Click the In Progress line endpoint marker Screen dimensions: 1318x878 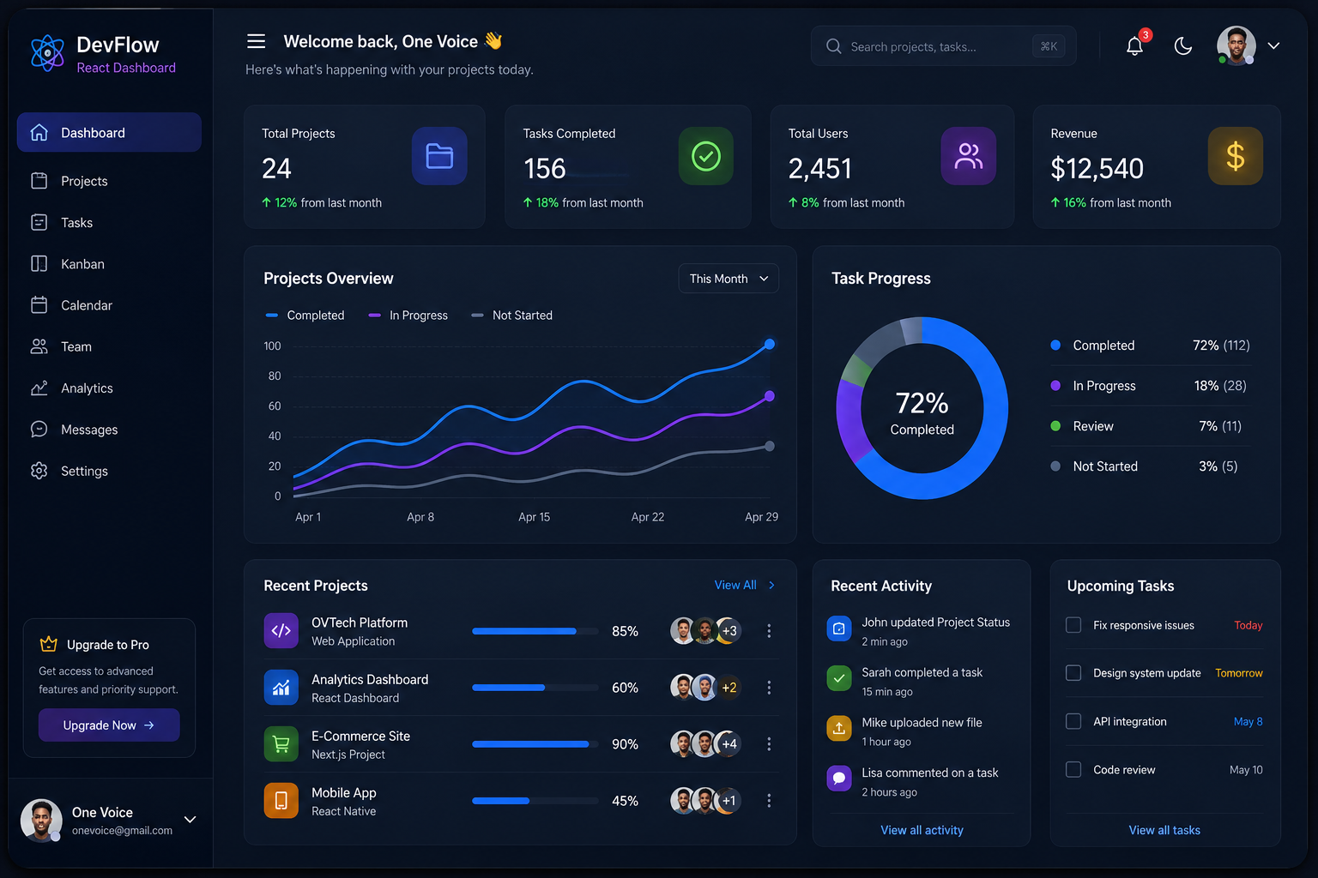point(770,396)
